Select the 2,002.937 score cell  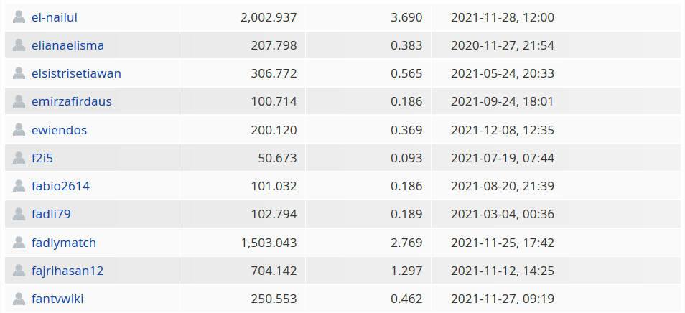click(243, 17)
